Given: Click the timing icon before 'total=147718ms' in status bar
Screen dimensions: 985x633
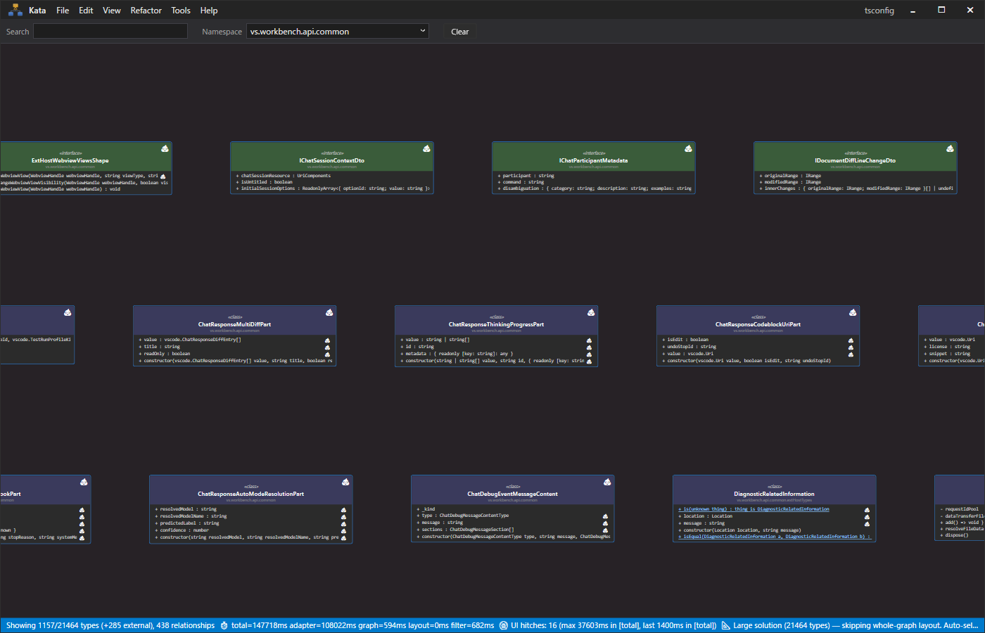Looking at the screenshot, I should click(x=224, y=625).
